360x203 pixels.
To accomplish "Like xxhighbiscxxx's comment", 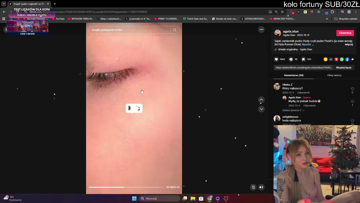I will point(352,121).
